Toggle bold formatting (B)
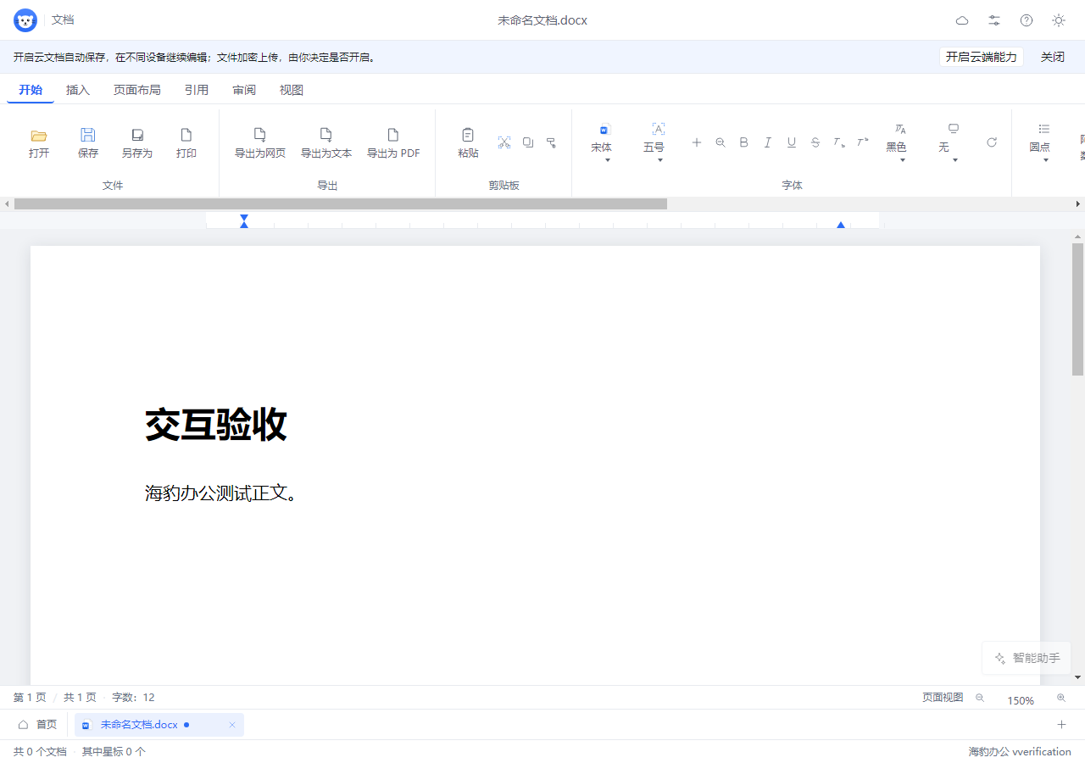 pyautogui.click(x=744, y=142)
